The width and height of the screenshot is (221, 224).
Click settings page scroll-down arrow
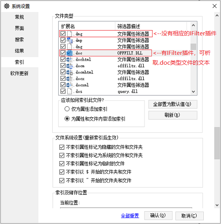(x=217, y=205)
